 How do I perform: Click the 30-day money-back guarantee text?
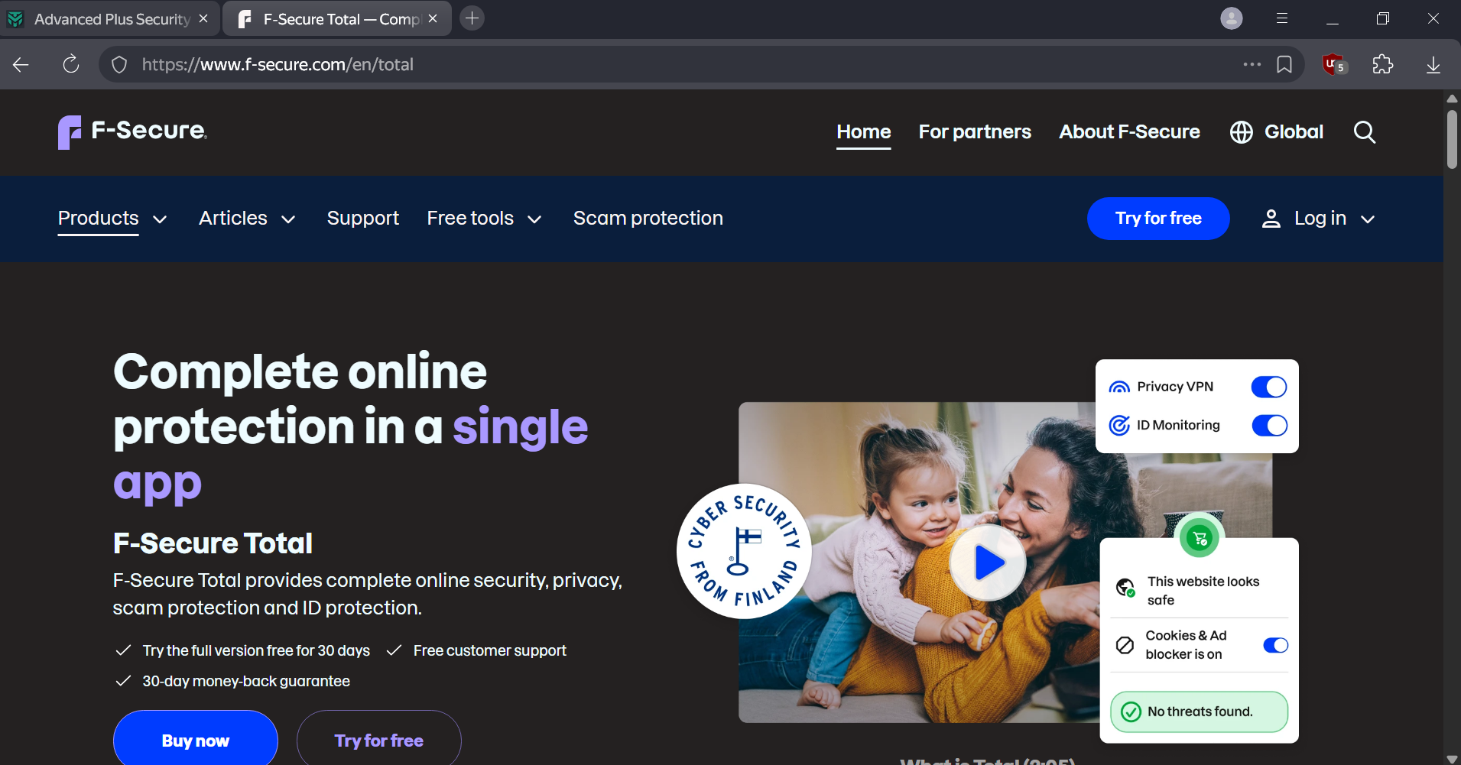[246, 681]
